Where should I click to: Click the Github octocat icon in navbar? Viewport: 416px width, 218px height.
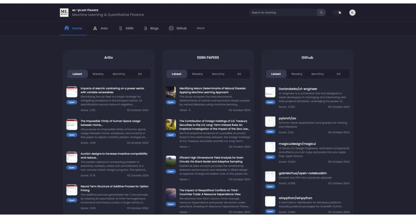tap(171, 28)
